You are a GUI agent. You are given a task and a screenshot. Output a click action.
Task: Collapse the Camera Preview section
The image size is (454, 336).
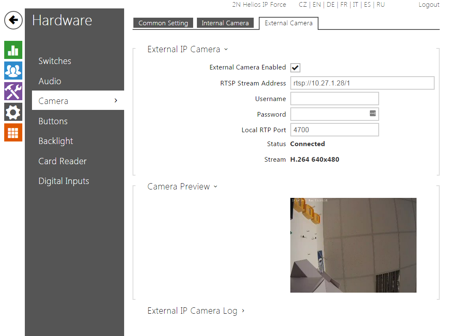coord(182,187)
